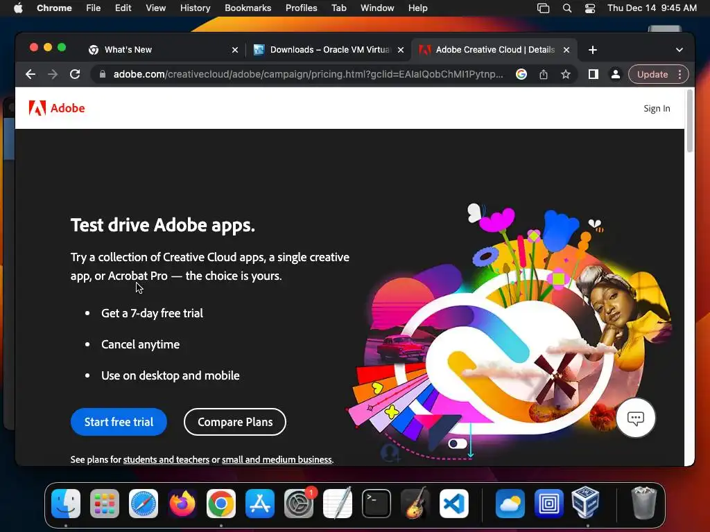Viewport: 710px width, 532px height.
Task: Open Launchpad from the Dock
Action: point(105,504)
